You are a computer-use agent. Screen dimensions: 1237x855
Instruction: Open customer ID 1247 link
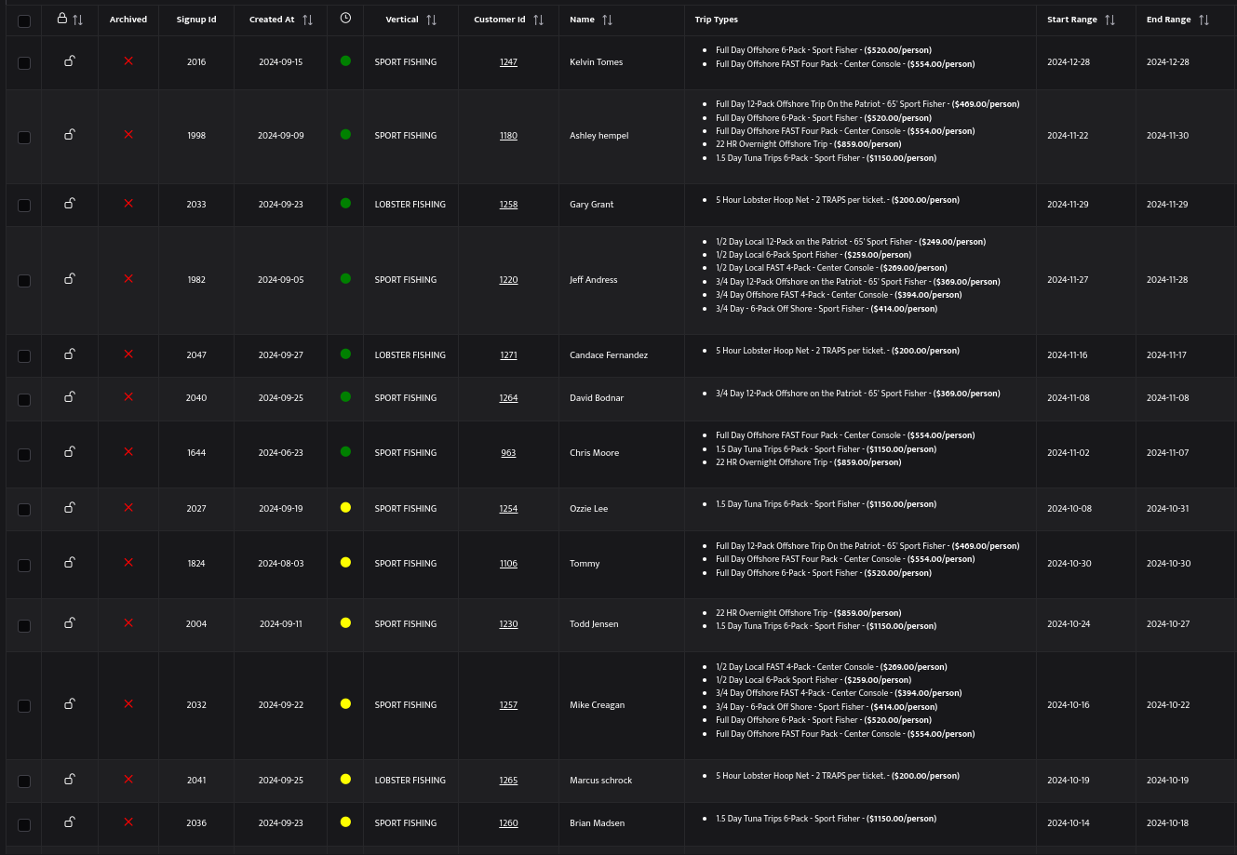tap(508, 62)
